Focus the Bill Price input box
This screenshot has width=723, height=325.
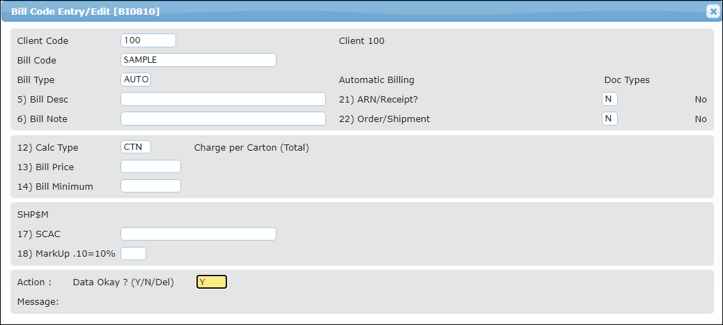tap(150, 167)
